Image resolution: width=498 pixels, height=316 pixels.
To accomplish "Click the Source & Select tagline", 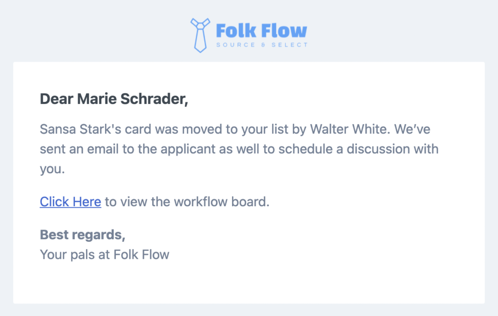I will (x=262, y=45).
